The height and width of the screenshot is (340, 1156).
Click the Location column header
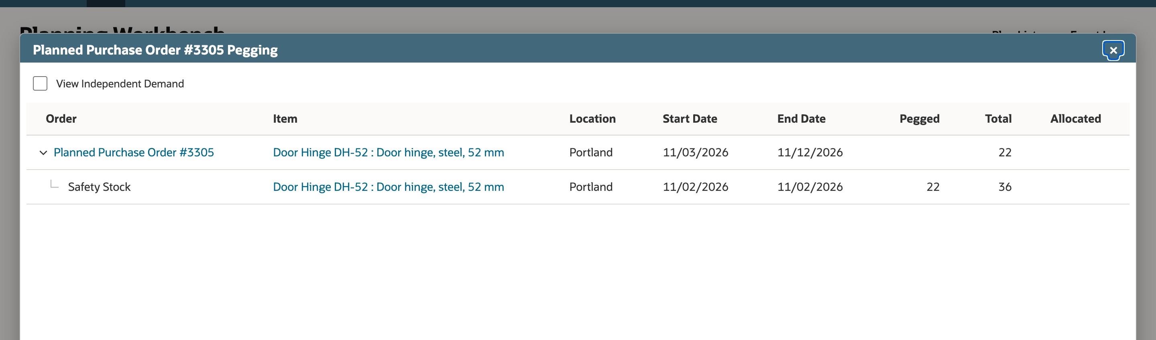(x=592, y=119)
